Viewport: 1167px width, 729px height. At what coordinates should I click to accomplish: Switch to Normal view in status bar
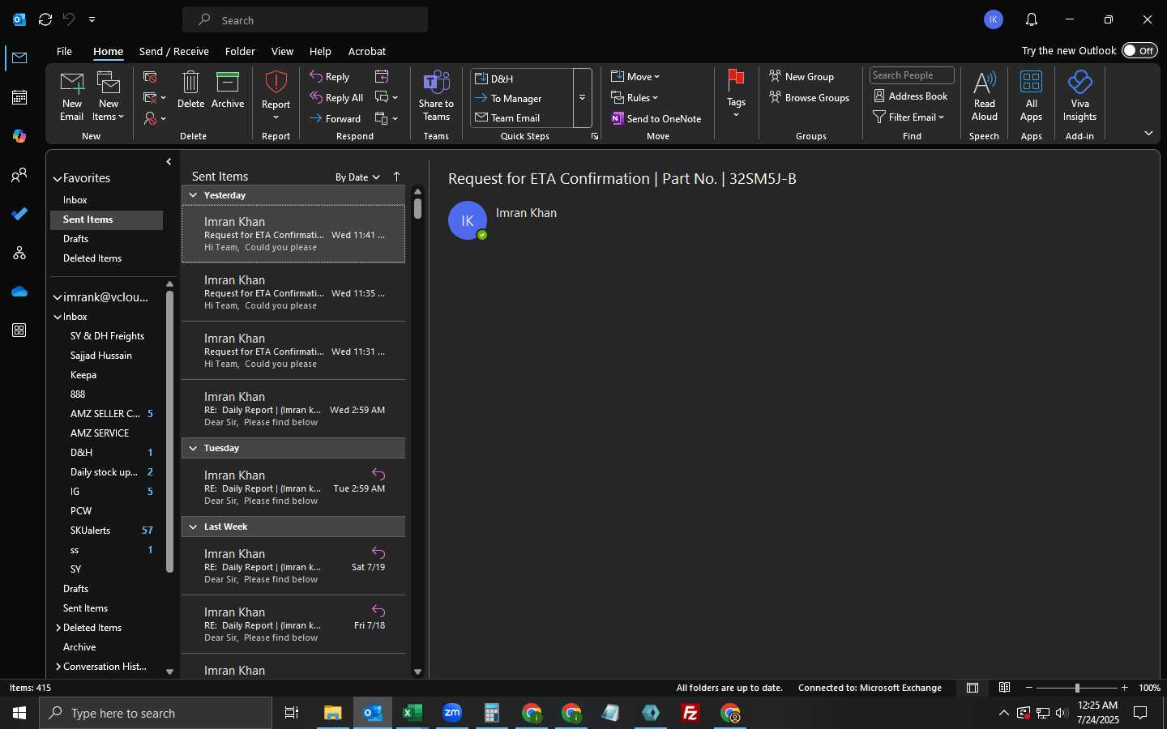pyautogui.click(x=972, y=688)
